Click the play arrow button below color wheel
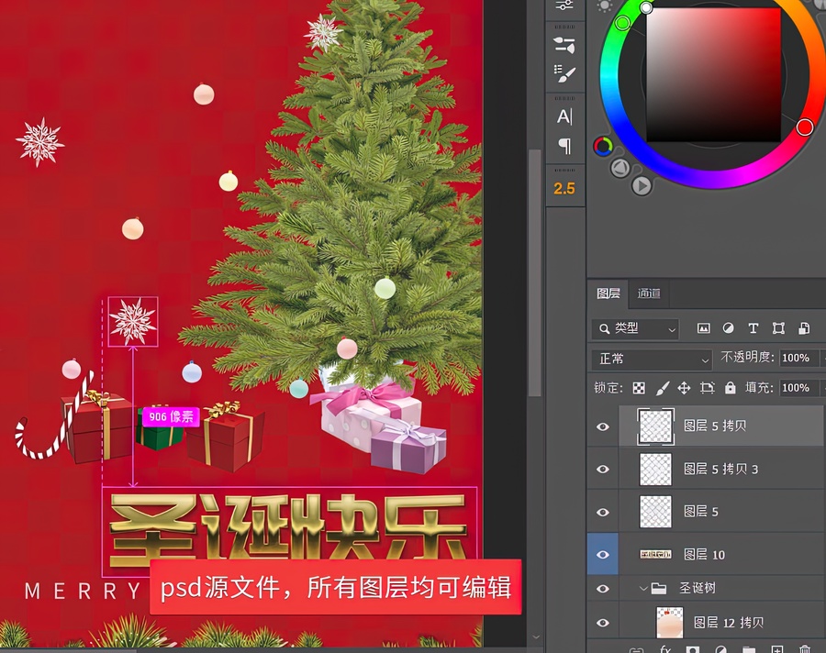This screenshot has height=653, width=826. (642, 185)
